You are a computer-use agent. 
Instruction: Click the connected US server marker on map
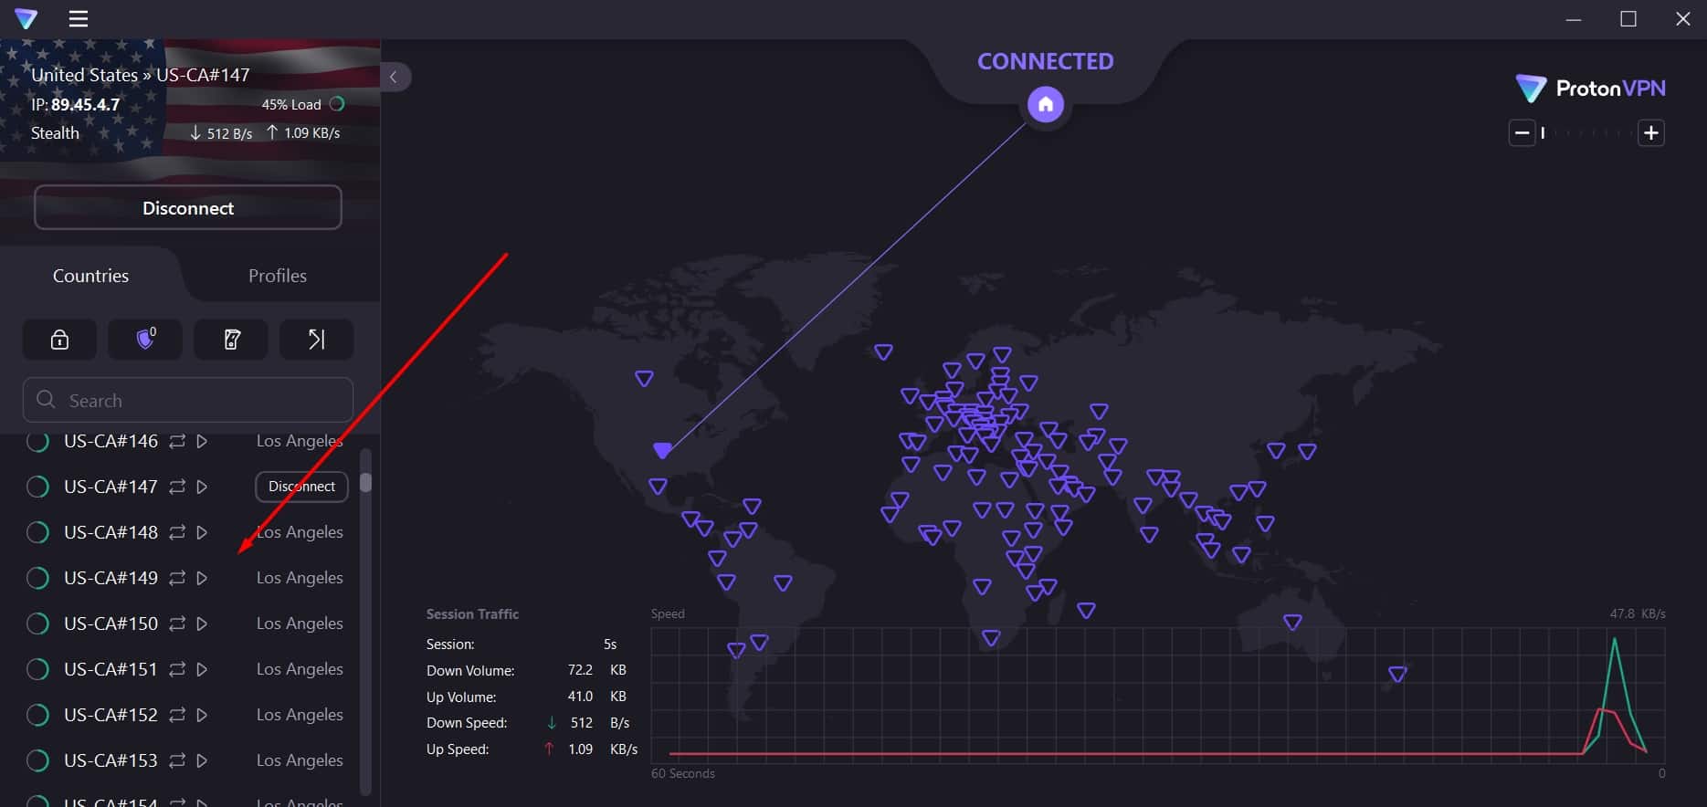coord(663,450)
